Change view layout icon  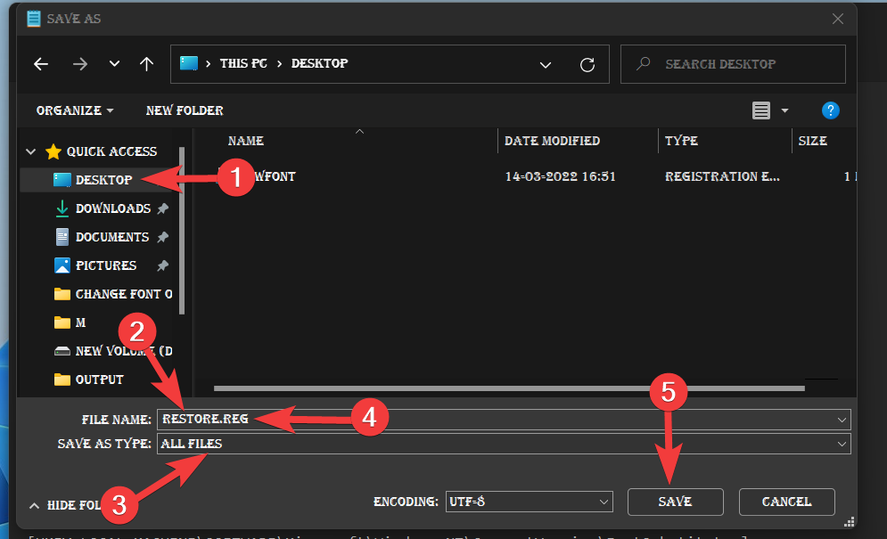tap(760, 110)
